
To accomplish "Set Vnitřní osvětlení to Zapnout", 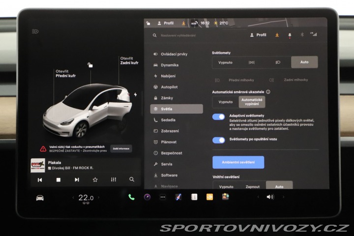I will click(253, 187).
